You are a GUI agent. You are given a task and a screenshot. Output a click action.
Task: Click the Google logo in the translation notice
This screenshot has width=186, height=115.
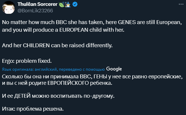click(x=114, y=69)
